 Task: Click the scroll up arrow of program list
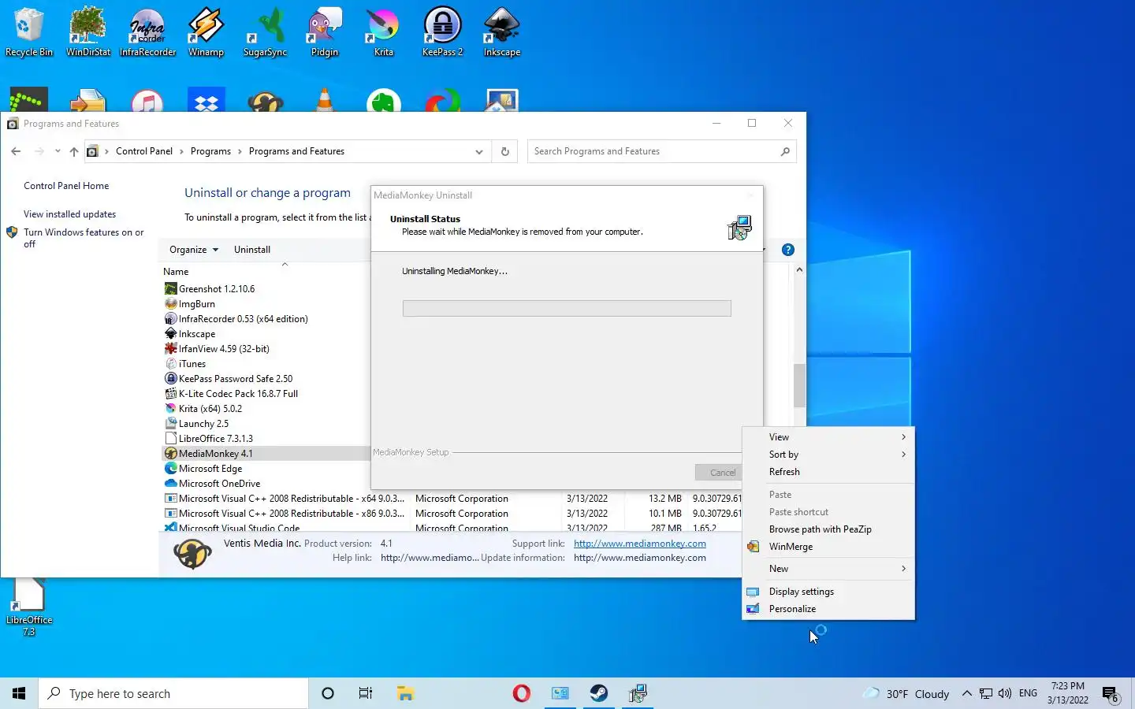coord(799,270)
